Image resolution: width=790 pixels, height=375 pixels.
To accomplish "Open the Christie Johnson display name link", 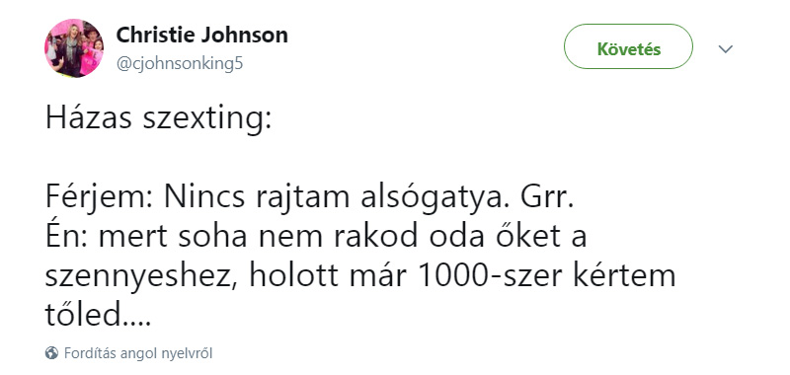I will click(x=202, y=36).
